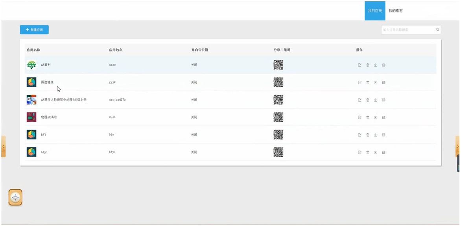Expand the left edge side arrow
This screenshot has height=226, width=461.
3,146
